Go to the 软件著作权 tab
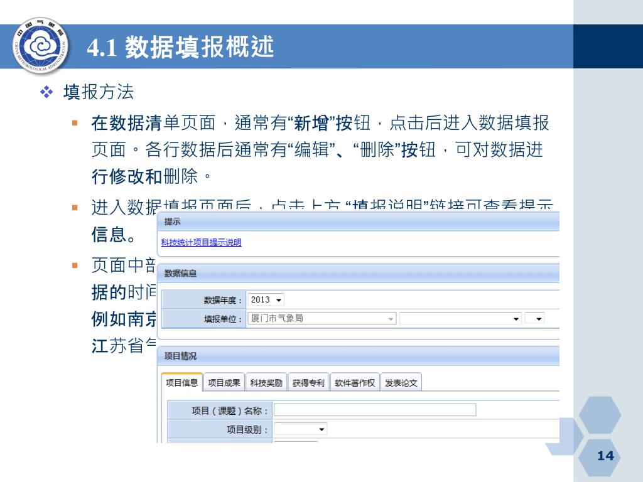This screenshot has height=482, width=643. click(x=355, y=382)
